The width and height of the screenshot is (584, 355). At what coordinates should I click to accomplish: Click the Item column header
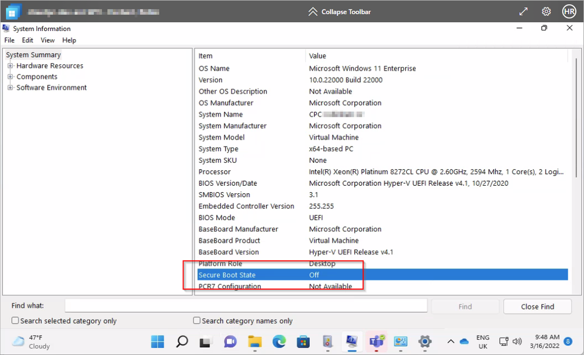pos(251,56)
